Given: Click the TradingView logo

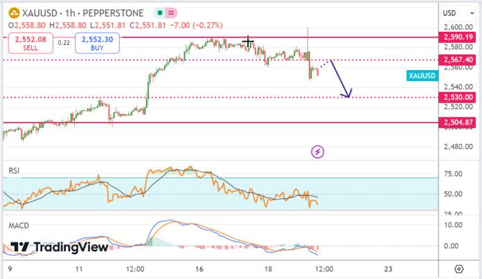Looking at the screenshot, I should pos(60,247).
